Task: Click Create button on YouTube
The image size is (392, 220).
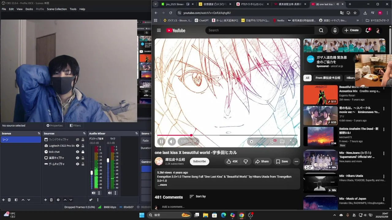Action: point(351,30)
